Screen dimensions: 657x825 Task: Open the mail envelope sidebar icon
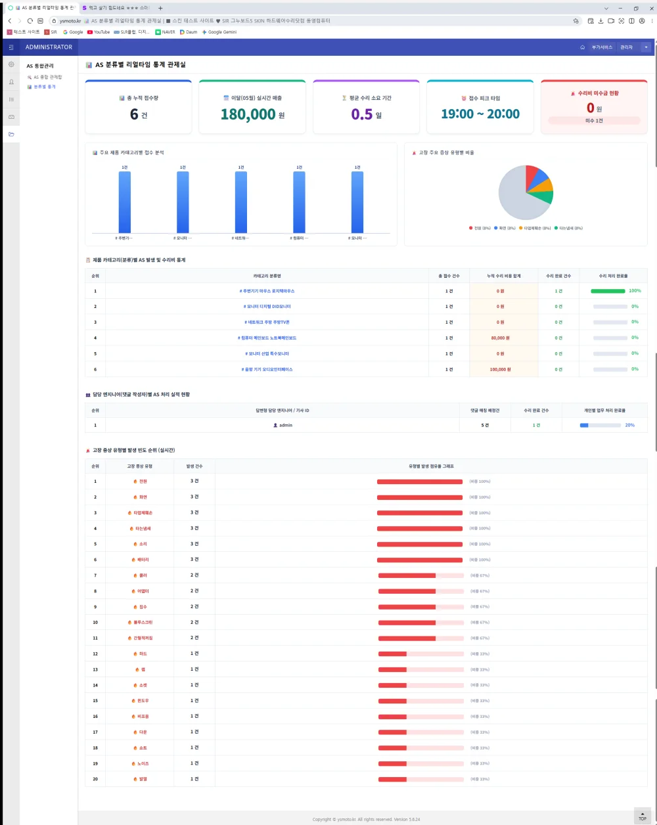click(11, 117)
